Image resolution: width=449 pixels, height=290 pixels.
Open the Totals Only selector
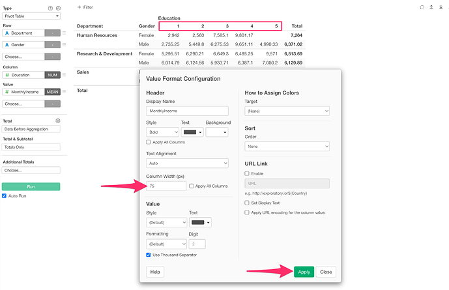pyautogui.click(x=31, y=147)
